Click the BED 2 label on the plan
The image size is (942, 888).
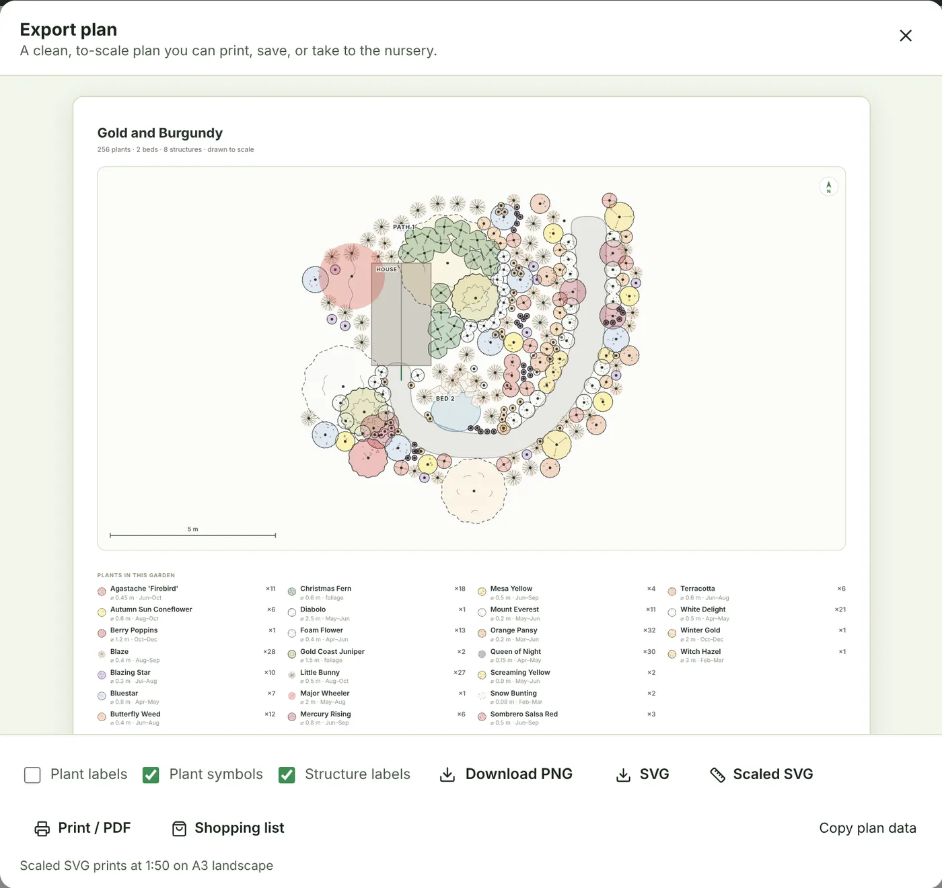(x=445, y=398)
